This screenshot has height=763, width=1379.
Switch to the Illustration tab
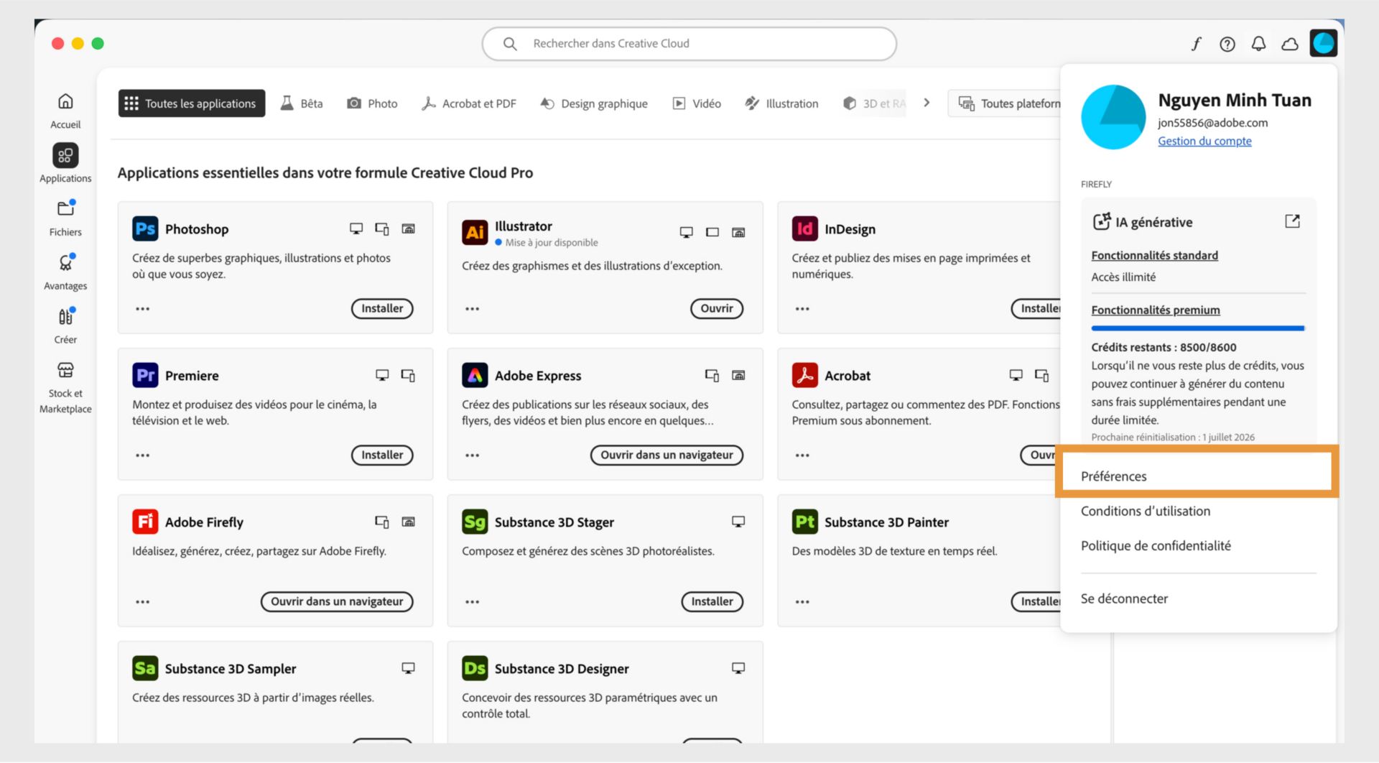tap(781, 103)
